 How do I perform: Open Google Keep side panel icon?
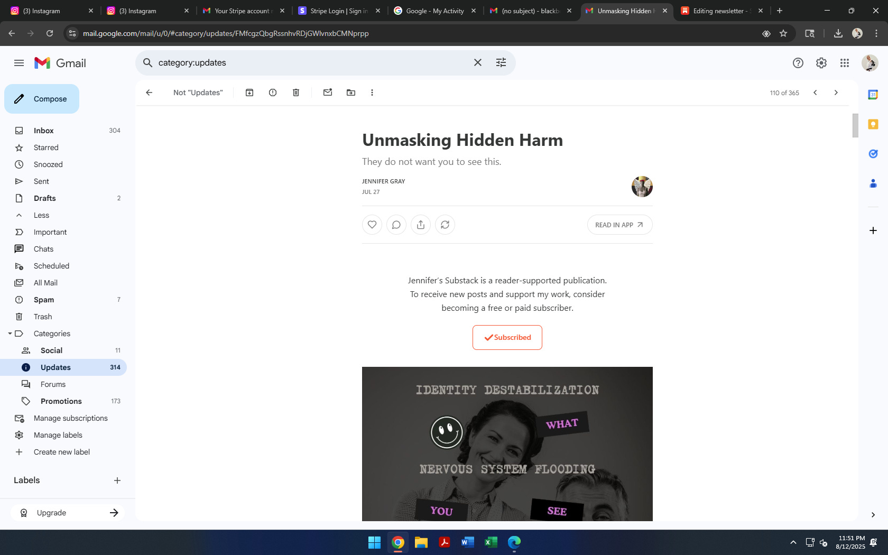[873, 124]
